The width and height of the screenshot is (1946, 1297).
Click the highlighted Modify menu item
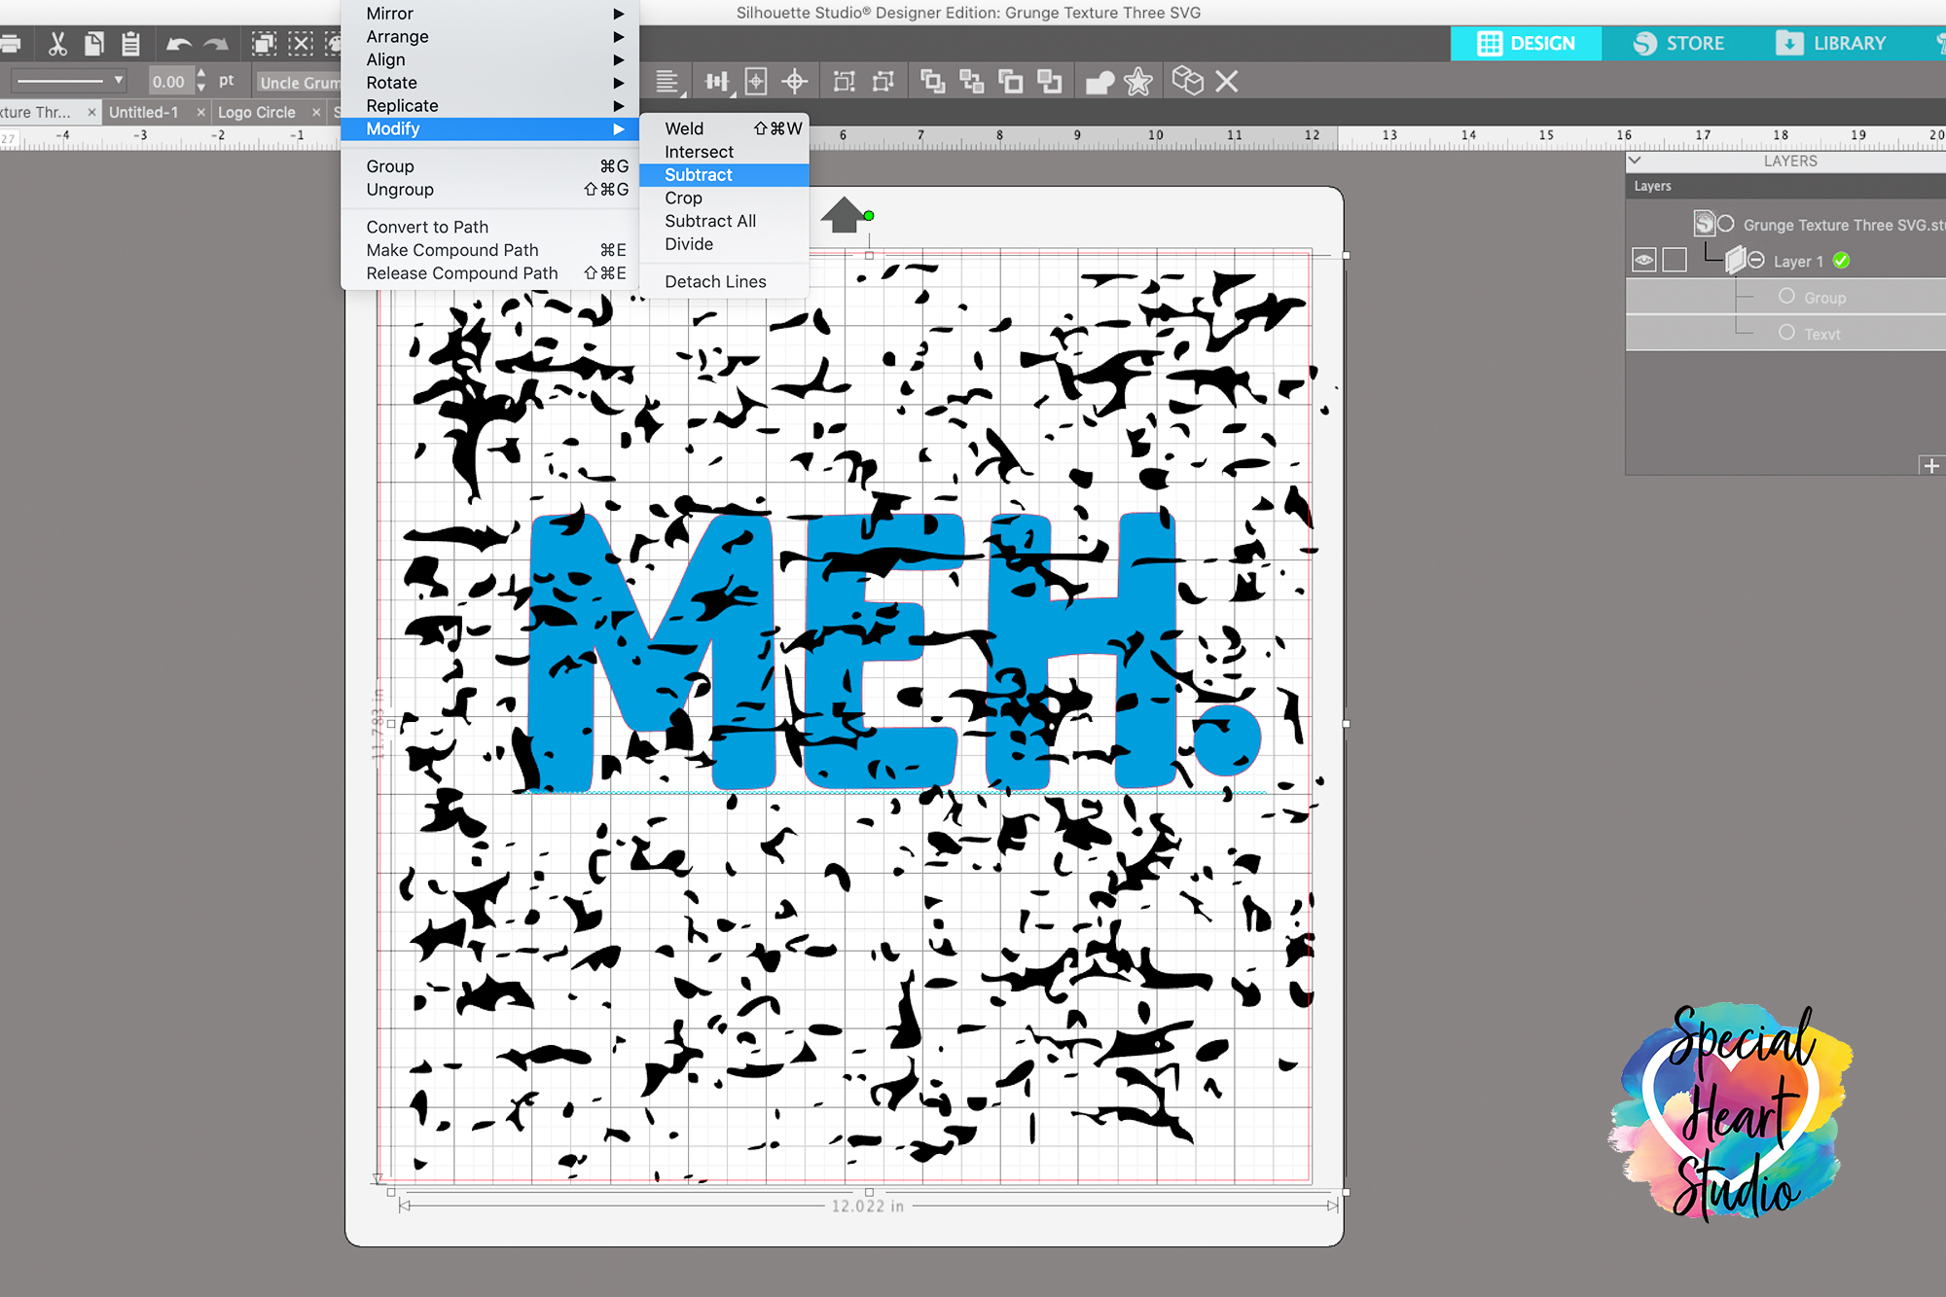[x=489, y=129]
